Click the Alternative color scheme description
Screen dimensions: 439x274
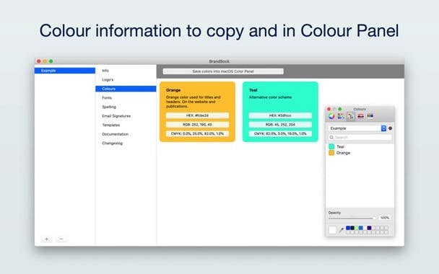pos(271,97)
